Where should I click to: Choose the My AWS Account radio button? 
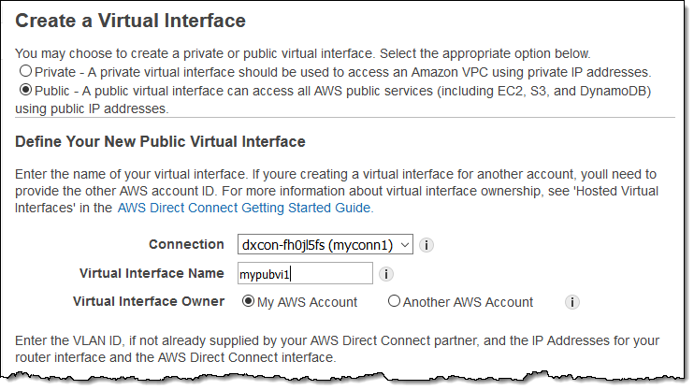coord(249,302)
